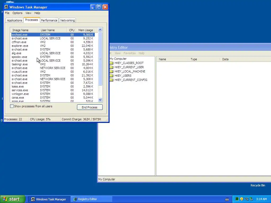Select the Processes tab
The image size is (271, 203).
click(31, 20)
